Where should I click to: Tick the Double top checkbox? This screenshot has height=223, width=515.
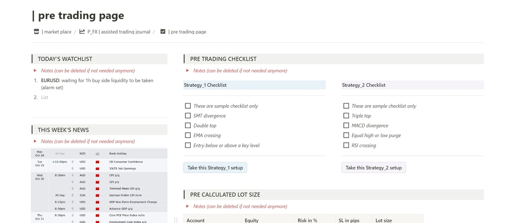188,126
